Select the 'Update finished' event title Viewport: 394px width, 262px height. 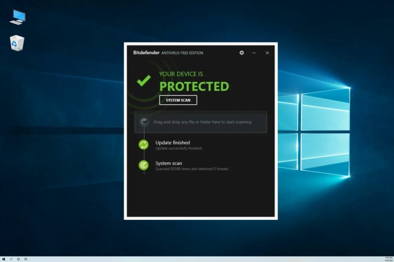coord(173,143)
